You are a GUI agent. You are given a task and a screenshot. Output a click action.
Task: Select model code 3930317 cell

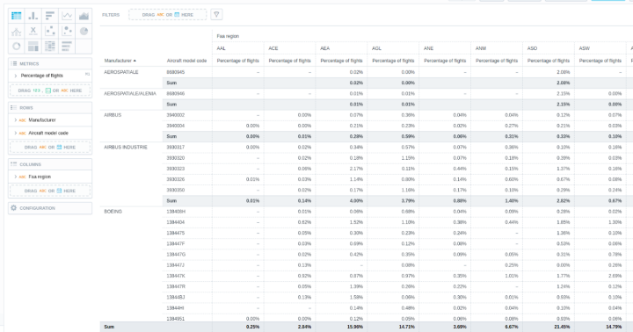pos(176,148)
